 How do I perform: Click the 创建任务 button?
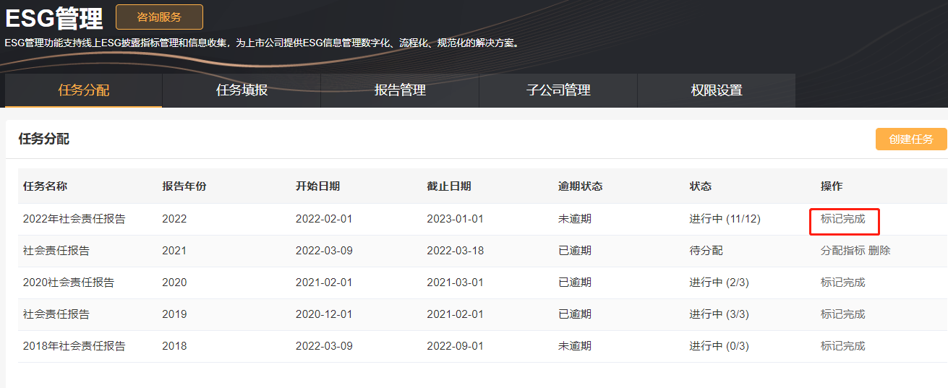(911, 139)
